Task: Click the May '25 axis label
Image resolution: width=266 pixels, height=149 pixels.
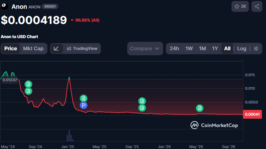Action: (99, 147)
